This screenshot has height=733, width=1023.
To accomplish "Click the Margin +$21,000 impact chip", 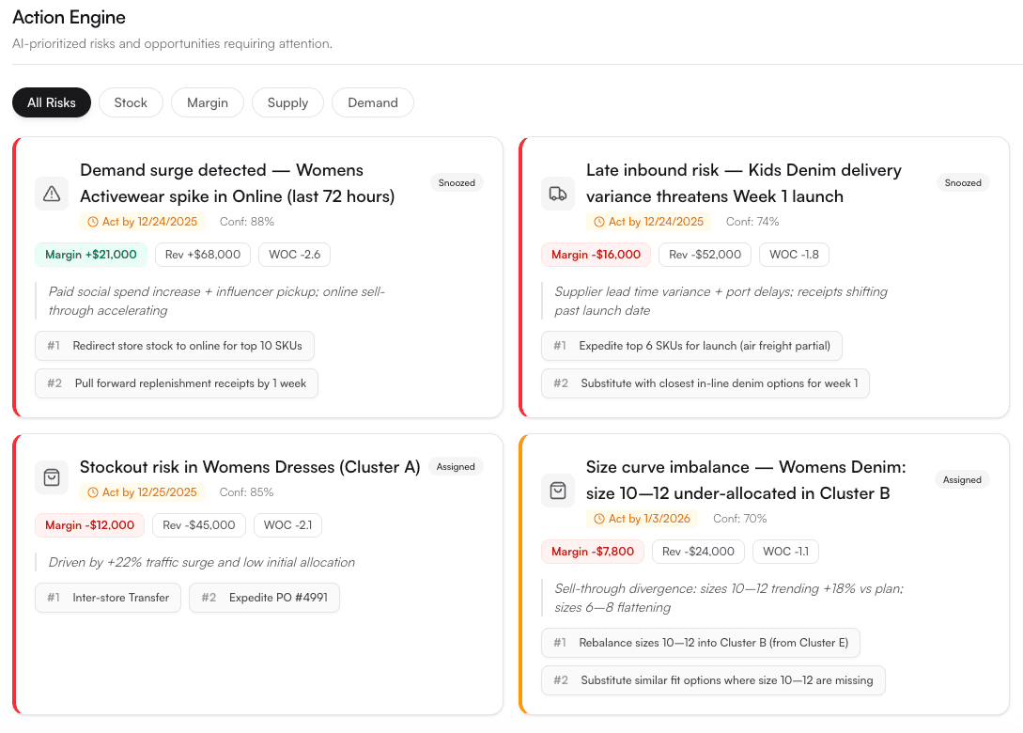I will [90, 255].
